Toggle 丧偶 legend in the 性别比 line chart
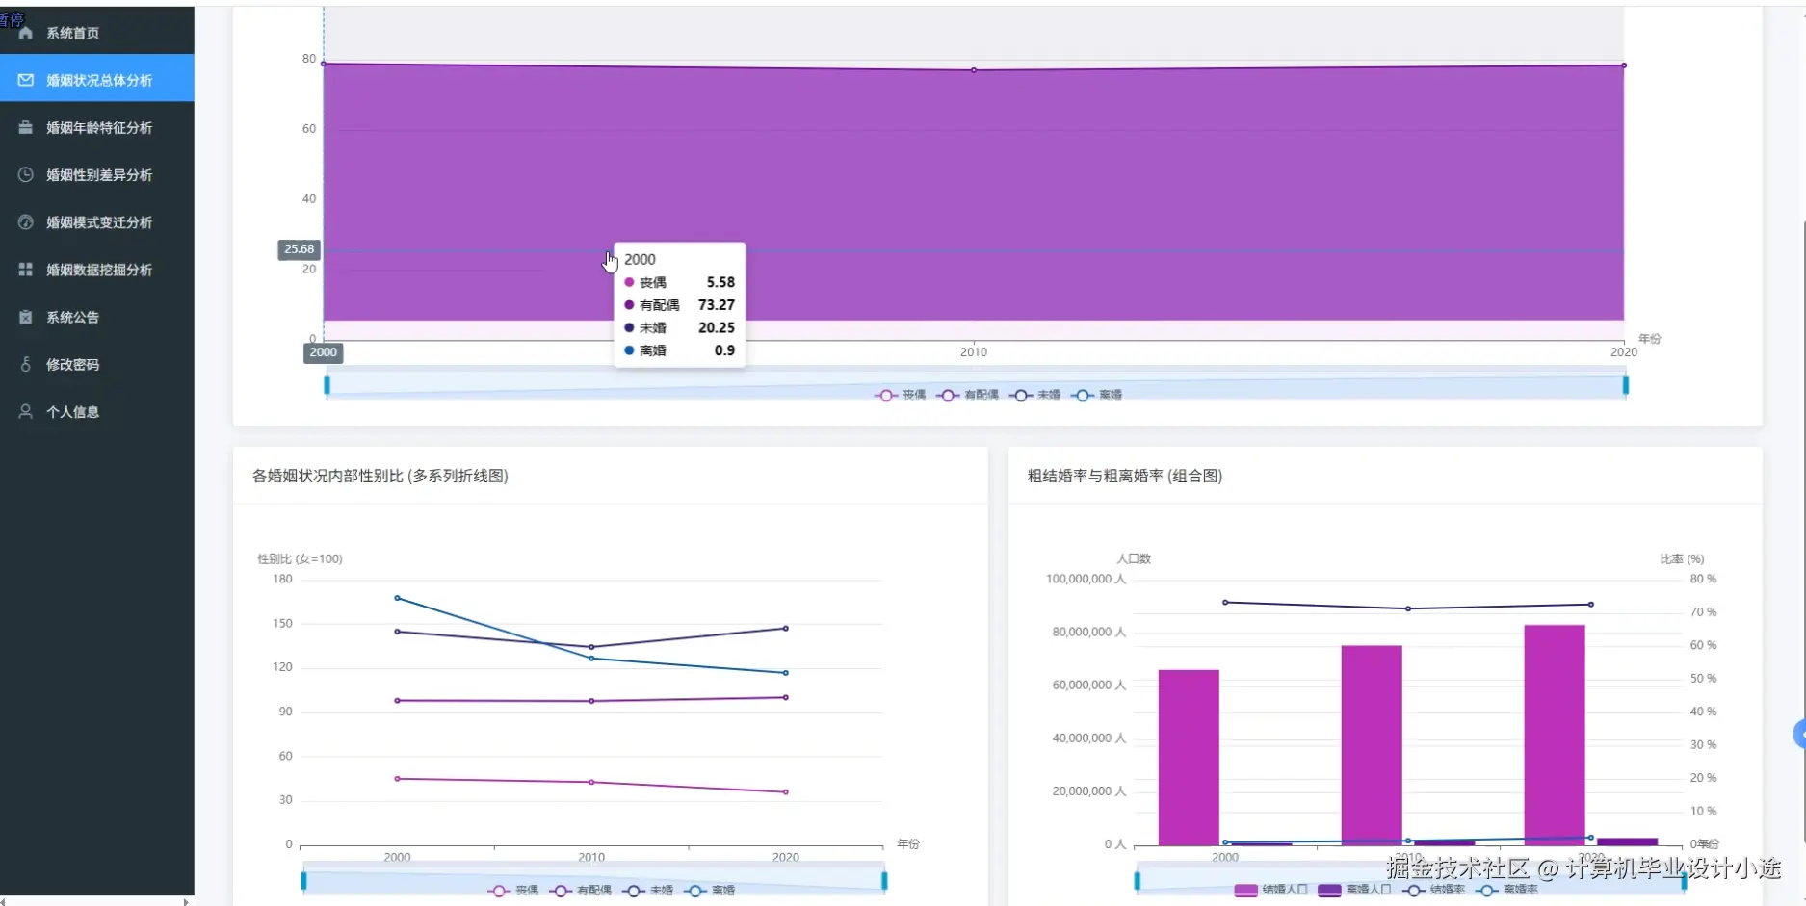The width and height of the screenshot is (1806, 906). [513, 891]
